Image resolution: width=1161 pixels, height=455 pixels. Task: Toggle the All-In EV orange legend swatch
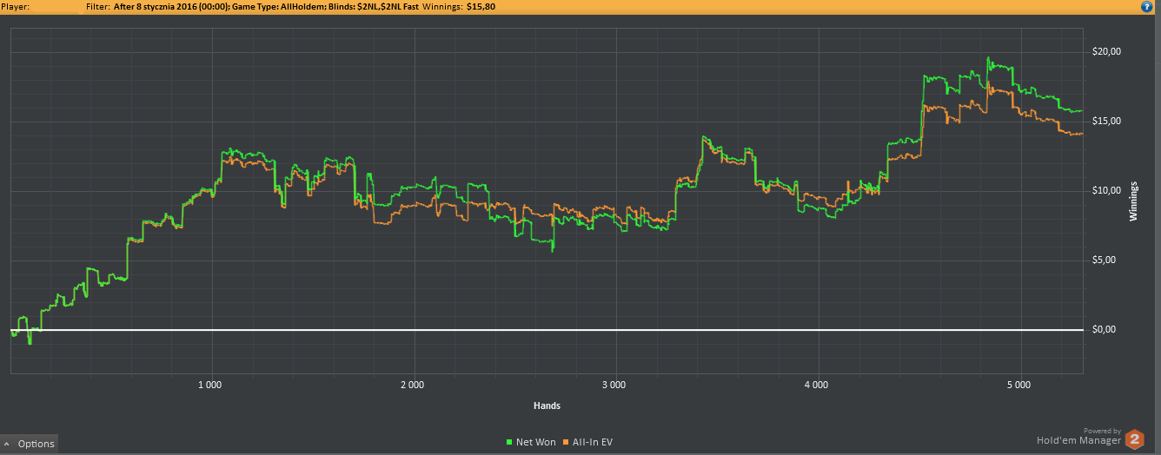pos(566,443)
